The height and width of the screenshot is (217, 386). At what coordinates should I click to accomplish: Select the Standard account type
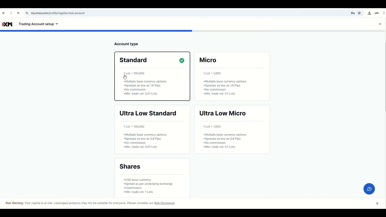coord(152,76)
